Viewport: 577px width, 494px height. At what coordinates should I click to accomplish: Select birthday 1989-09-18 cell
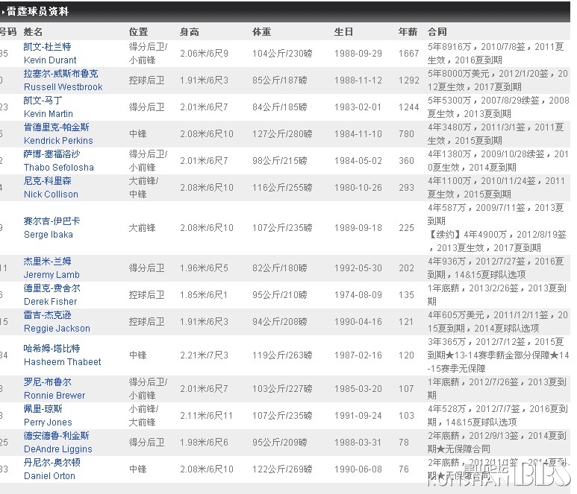(358, 228)
